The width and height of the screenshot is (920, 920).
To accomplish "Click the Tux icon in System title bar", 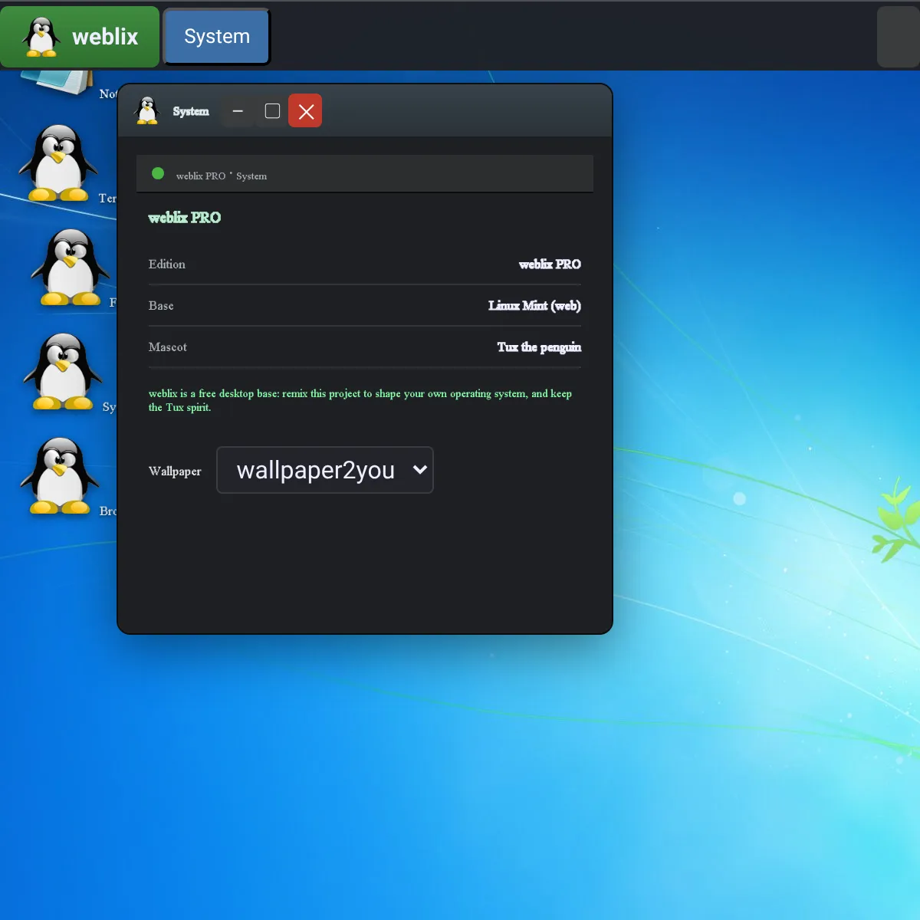I will [x=146, y=110].
